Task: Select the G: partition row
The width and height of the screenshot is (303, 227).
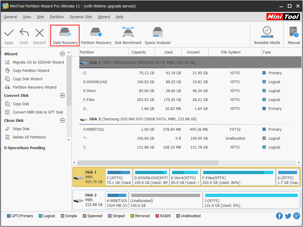Action: pos(190,108)
